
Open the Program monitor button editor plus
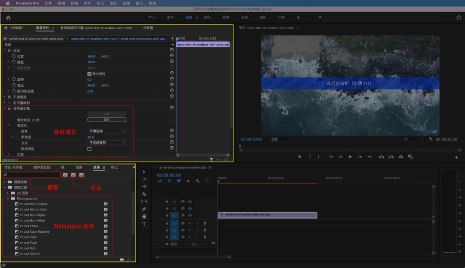pos(457,157)
